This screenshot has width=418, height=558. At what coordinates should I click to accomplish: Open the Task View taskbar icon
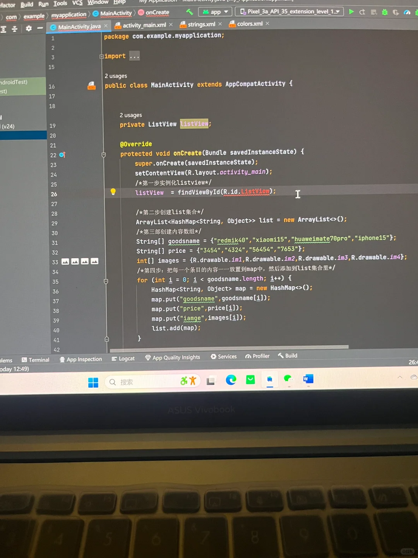(x=211, y=381)
